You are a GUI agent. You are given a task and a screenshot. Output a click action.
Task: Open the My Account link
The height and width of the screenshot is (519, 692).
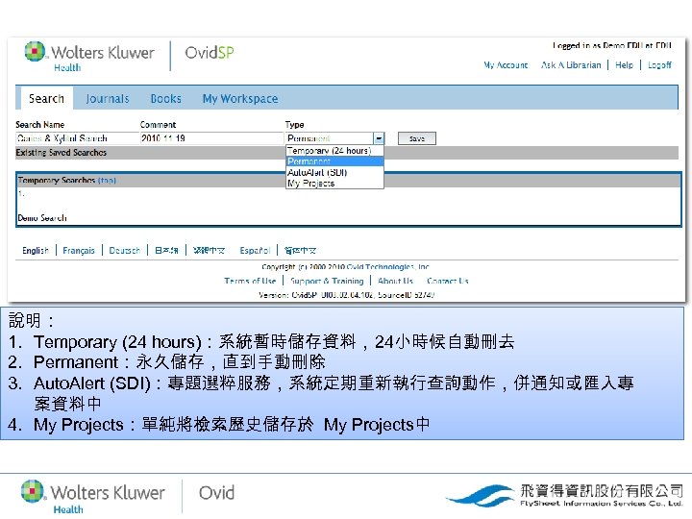click(x=506, y=65)
